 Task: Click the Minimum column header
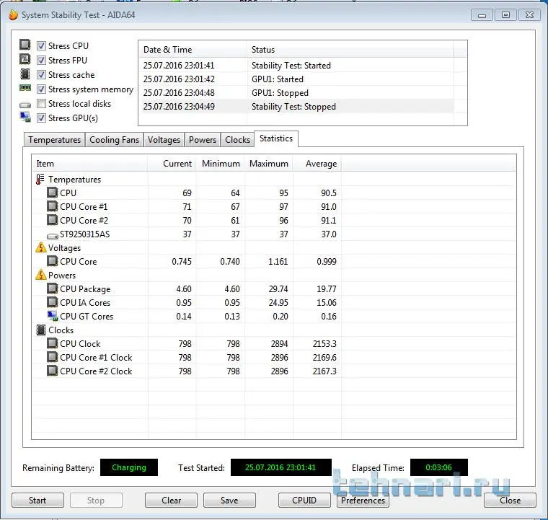pos(221,164)
